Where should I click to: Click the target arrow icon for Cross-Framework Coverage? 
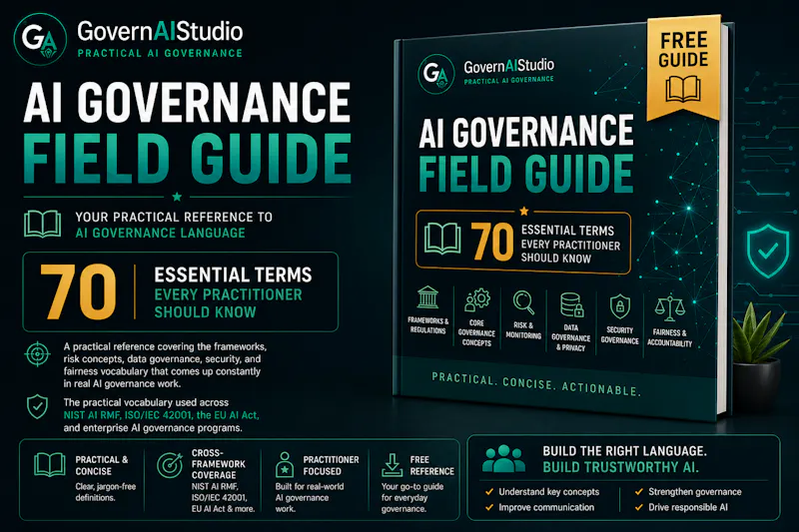point(170,464)
